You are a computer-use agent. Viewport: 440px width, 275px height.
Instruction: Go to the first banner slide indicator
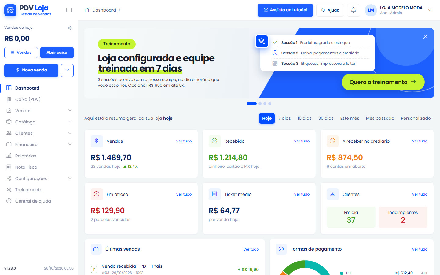point(252,104)
